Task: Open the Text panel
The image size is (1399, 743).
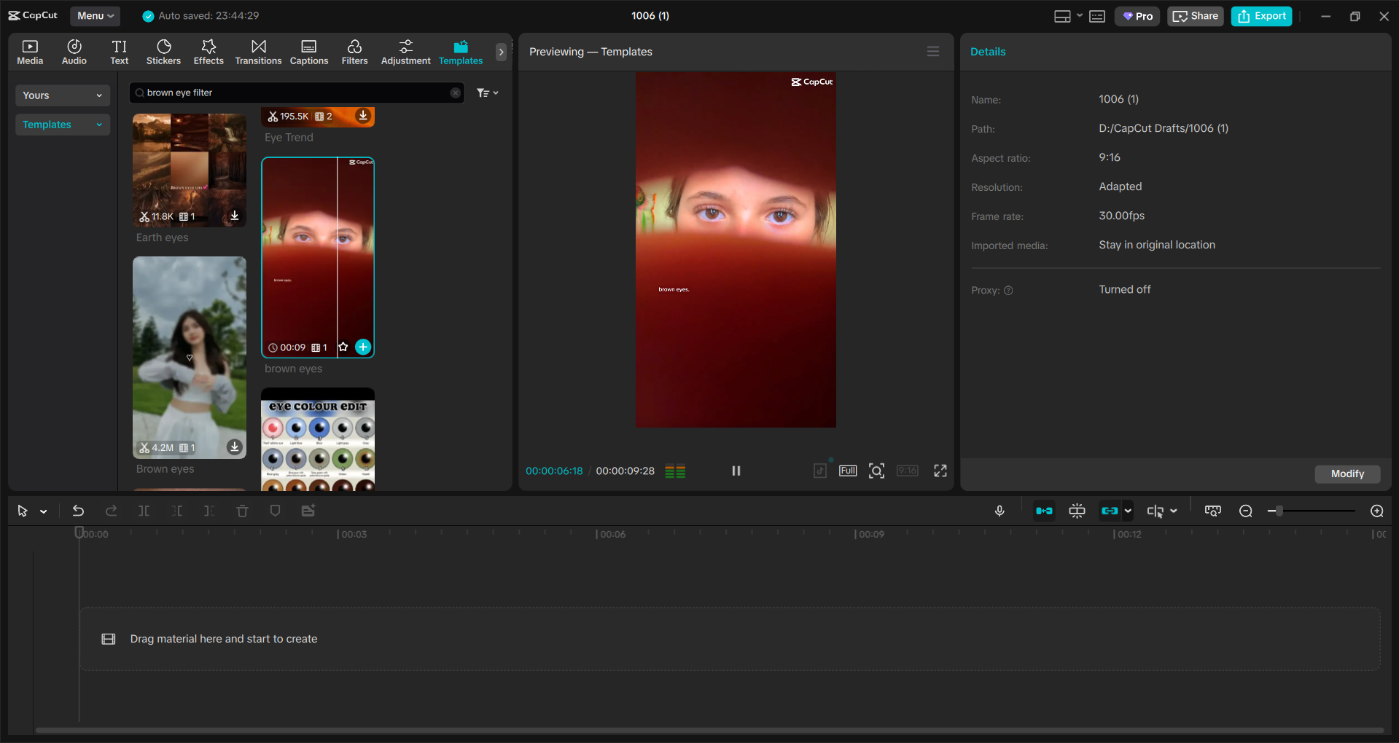Action: [119, 51]
